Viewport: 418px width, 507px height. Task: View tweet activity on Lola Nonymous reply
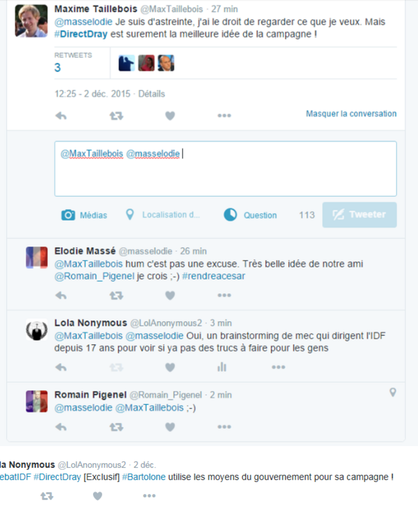pyautogui.click(x=222, y=367)
